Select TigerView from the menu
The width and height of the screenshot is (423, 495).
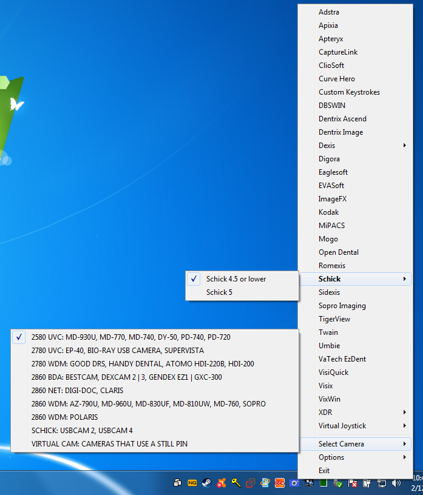click(356, 319)
